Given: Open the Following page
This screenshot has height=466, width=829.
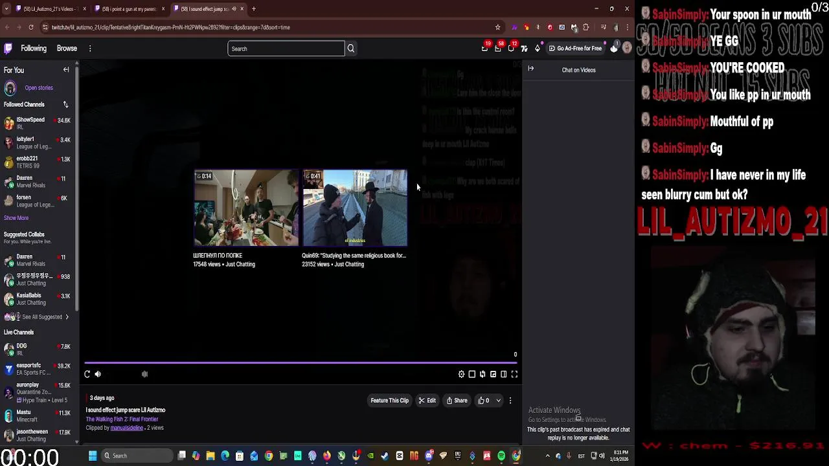Looking at the screenshot, I should click(34, 49).
